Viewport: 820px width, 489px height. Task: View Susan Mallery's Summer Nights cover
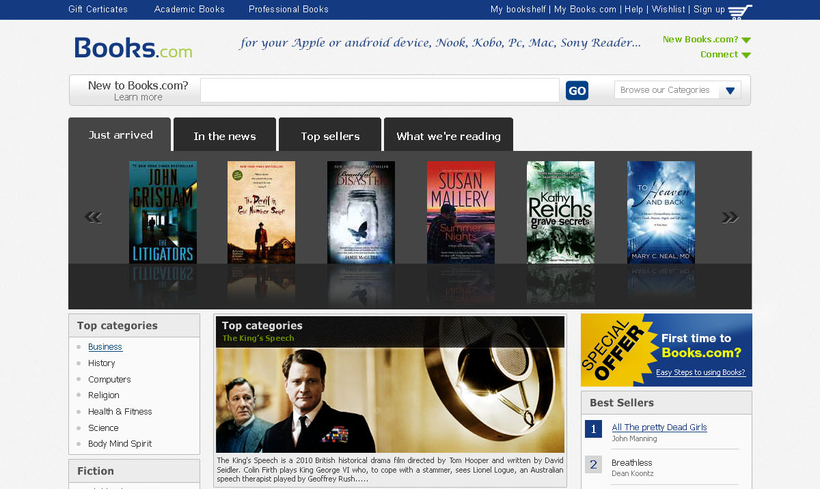click(x=461, y=212)
